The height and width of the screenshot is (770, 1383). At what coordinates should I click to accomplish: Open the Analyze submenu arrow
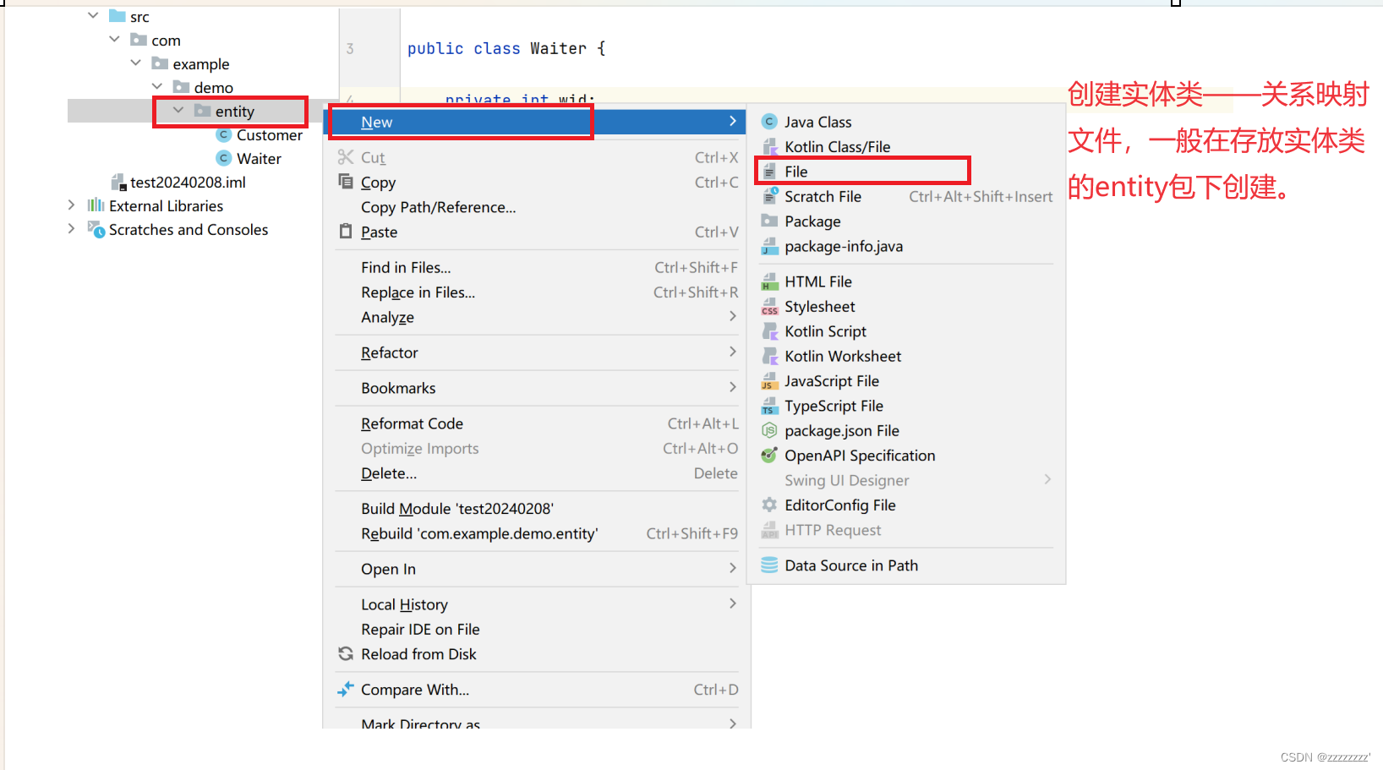tap(732, 316)
